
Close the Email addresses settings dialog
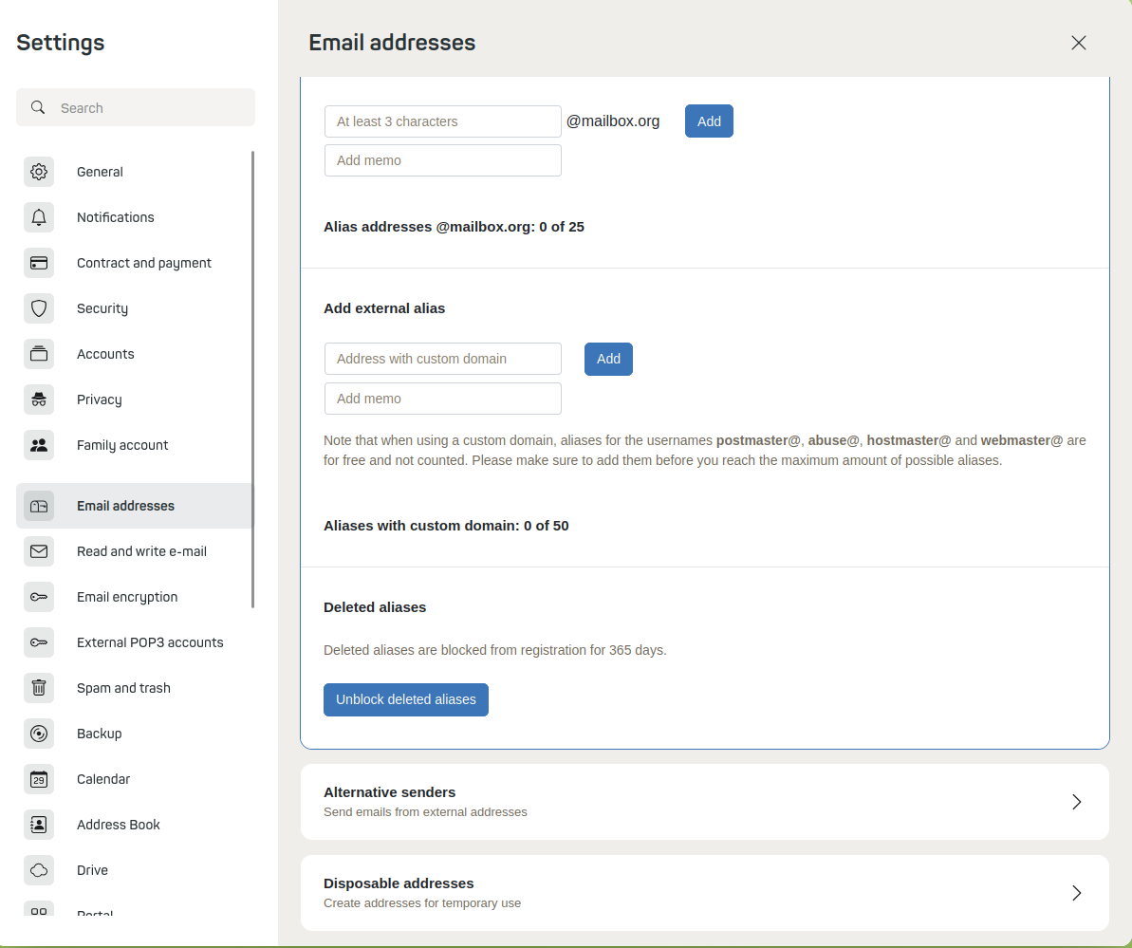click(x=1078, y=43)
